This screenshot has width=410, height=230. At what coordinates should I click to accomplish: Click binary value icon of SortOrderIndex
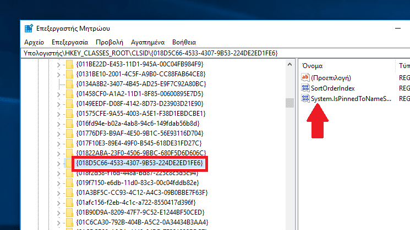(x=305, y=88)
